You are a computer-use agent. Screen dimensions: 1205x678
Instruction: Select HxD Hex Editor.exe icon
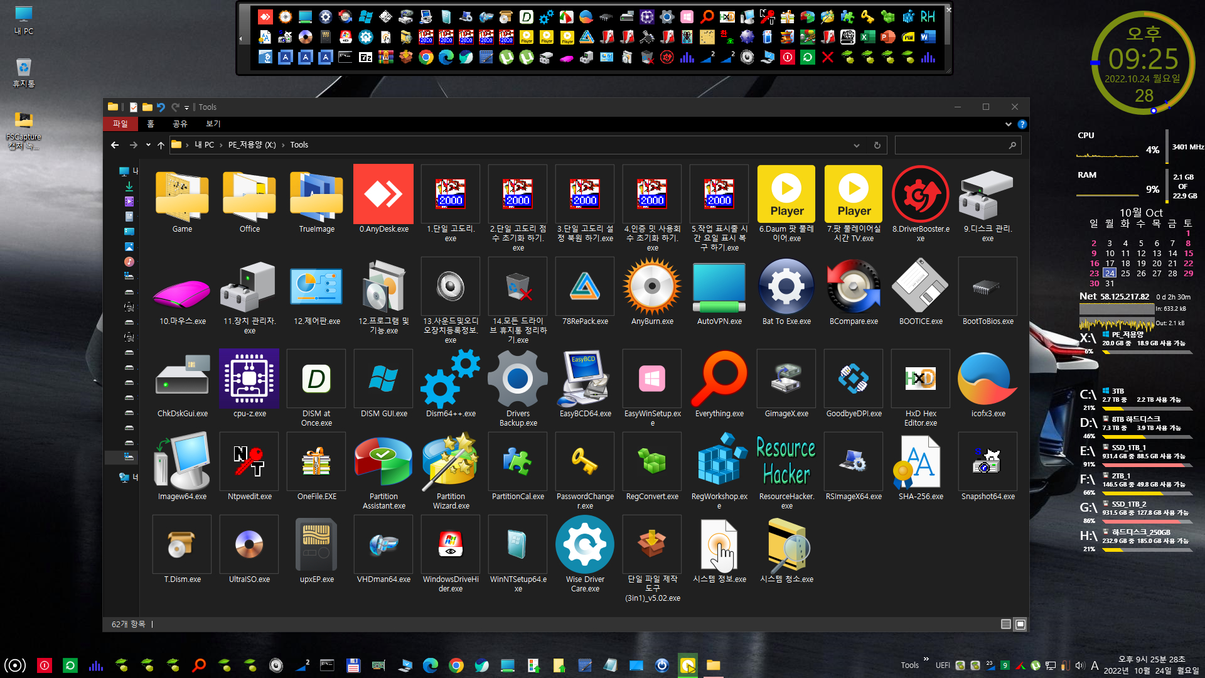click(921, 379)
